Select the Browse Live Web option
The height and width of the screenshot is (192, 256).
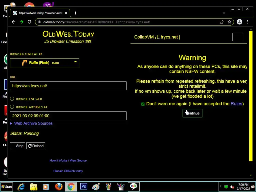[12, 99]
